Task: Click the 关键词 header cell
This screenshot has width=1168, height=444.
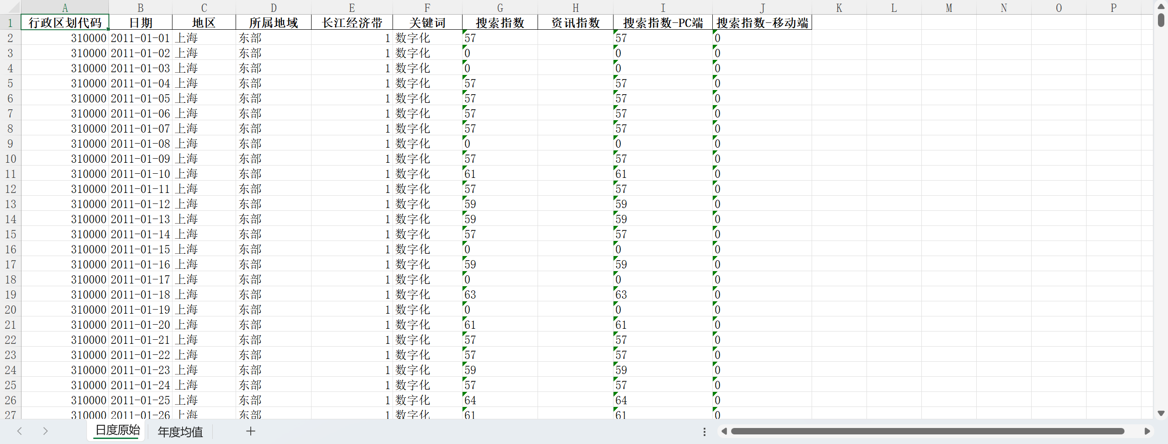Action: (x=427, y=23)
